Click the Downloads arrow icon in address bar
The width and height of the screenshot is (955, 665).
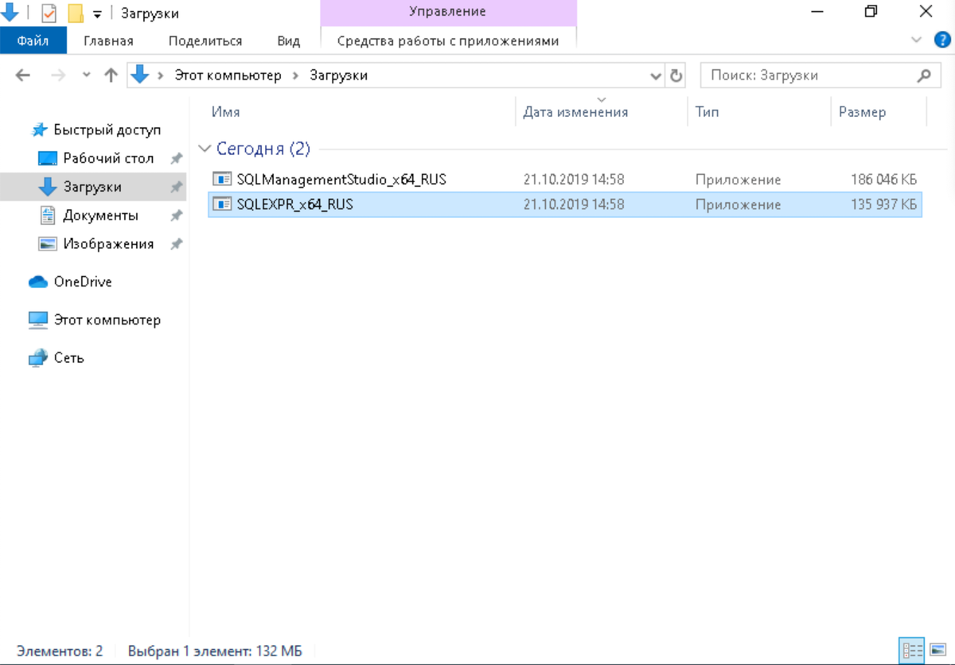[140, 75]
